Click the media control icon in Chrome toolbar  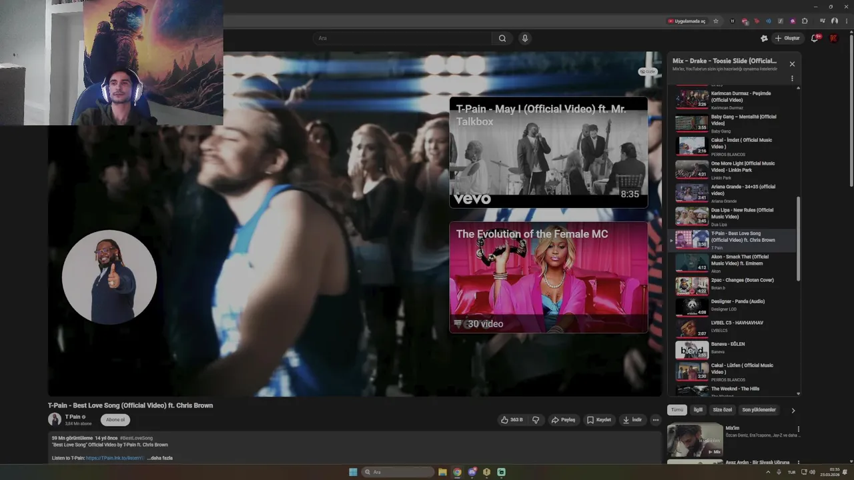tap(822, 21)
